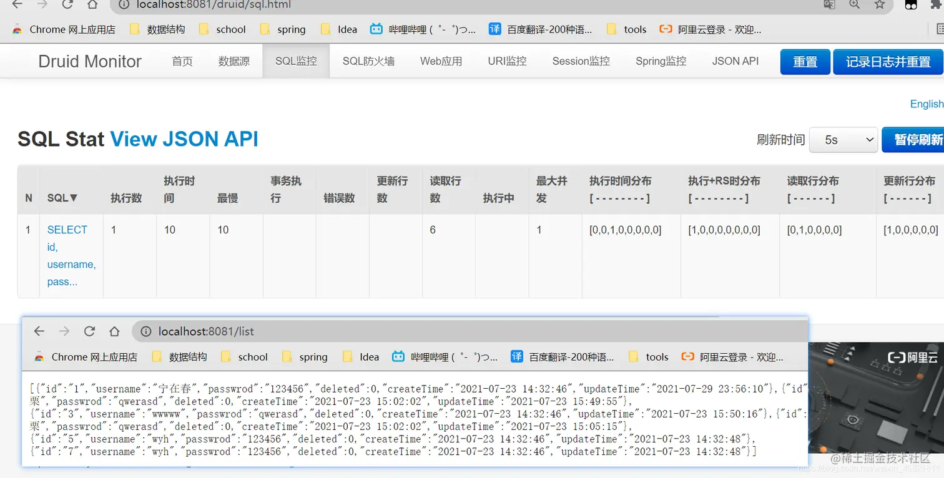Viewport: 944px width, 478px height.
Task: Open the Idea bookmark folder in the localhost:8081/list window
Action: tap(361, 357)
